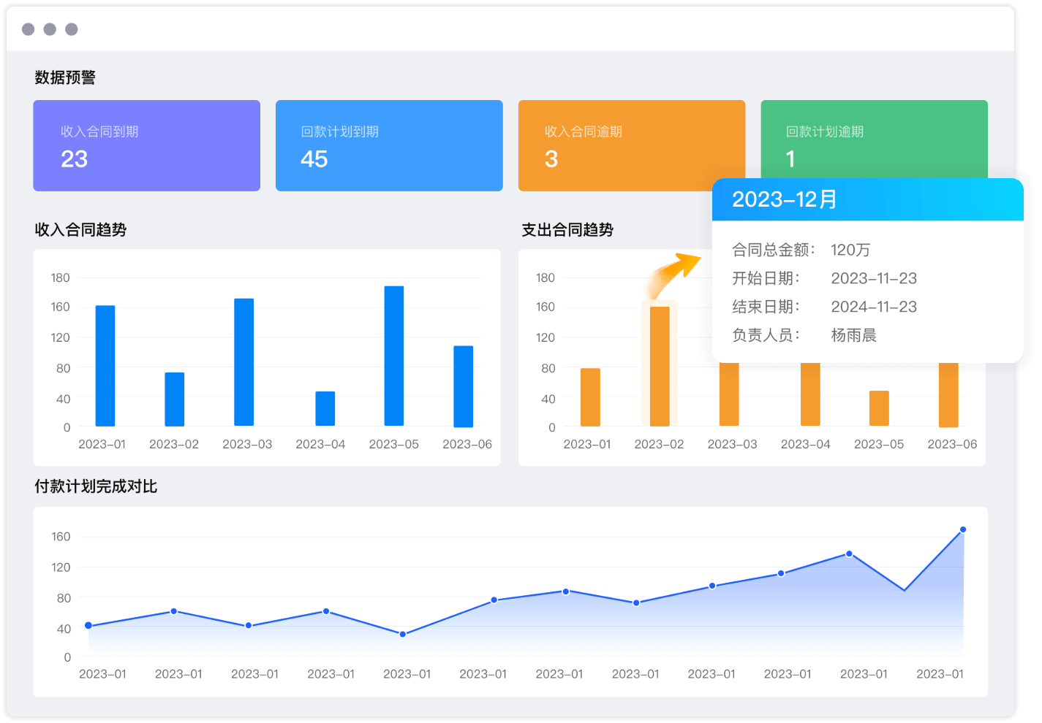Viewport: 1042px width, 723px height.
Task: Select the blue 2023-02 bar in income chart
Action: coord(175,399)
